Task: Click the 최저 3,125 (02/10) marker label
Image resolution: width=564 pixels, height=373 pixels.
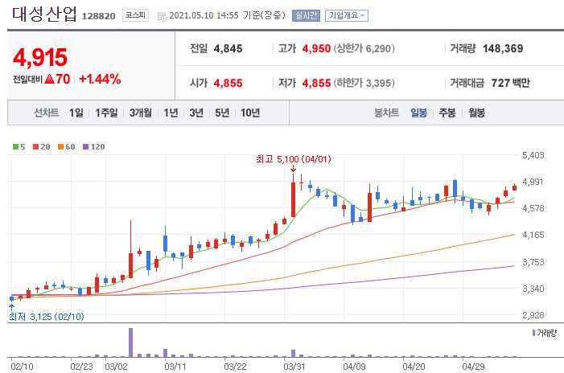Action: coord(47,317)
